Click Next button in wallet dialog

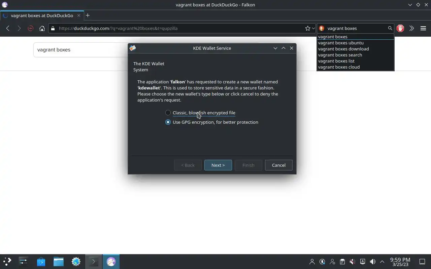pyautogui.click(x=218, y=165)
